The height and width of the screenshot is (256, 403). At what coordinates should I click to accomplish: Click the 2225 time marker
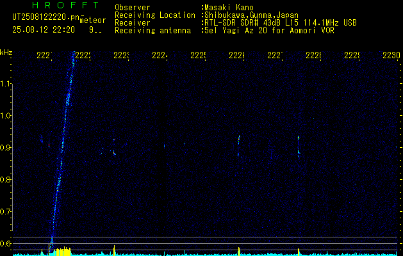pyautogui.click(x=198, y=55)
